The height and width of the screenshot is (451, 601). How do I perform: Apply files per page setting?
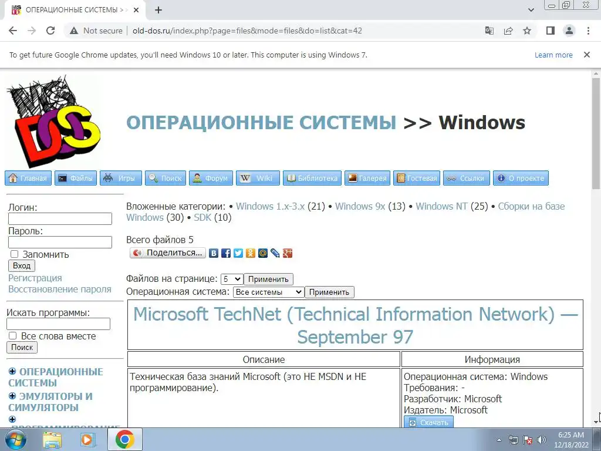click(268, 279)
